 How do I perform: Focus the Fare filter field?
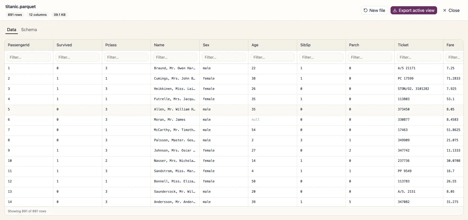pyautogui.click(x=454, y=57)
